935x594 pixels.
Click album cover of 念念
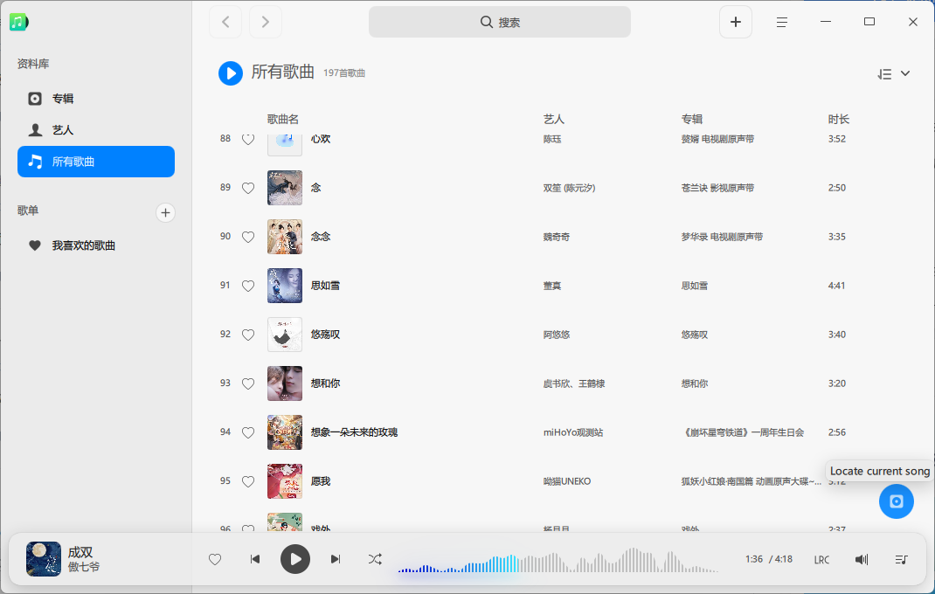tap(285, 237)
